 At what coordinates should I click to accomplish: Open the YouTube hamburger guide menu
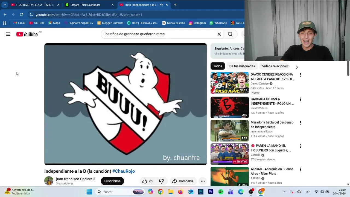click(x=8, y=34)
